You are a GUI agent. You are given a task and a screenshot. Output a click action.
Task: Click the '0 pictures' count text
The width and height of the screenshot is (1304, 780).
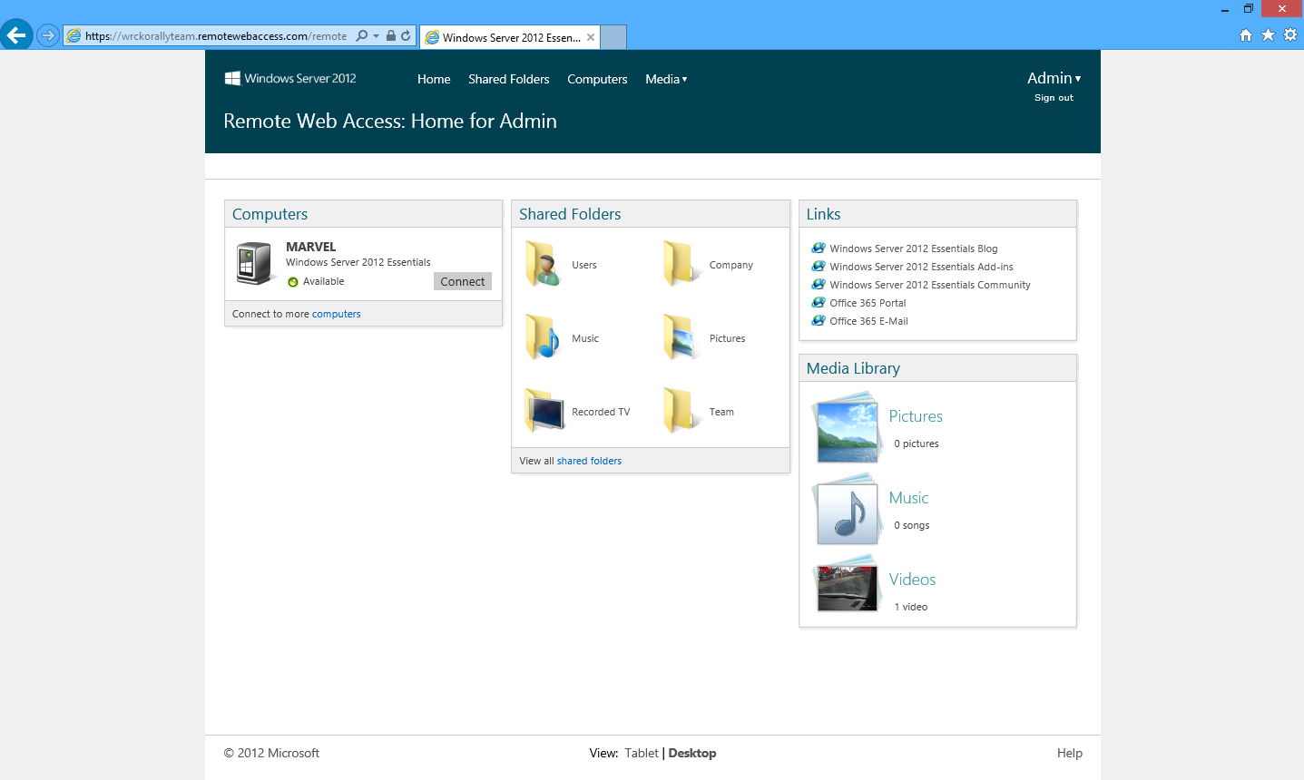click(x=916, y=444)
